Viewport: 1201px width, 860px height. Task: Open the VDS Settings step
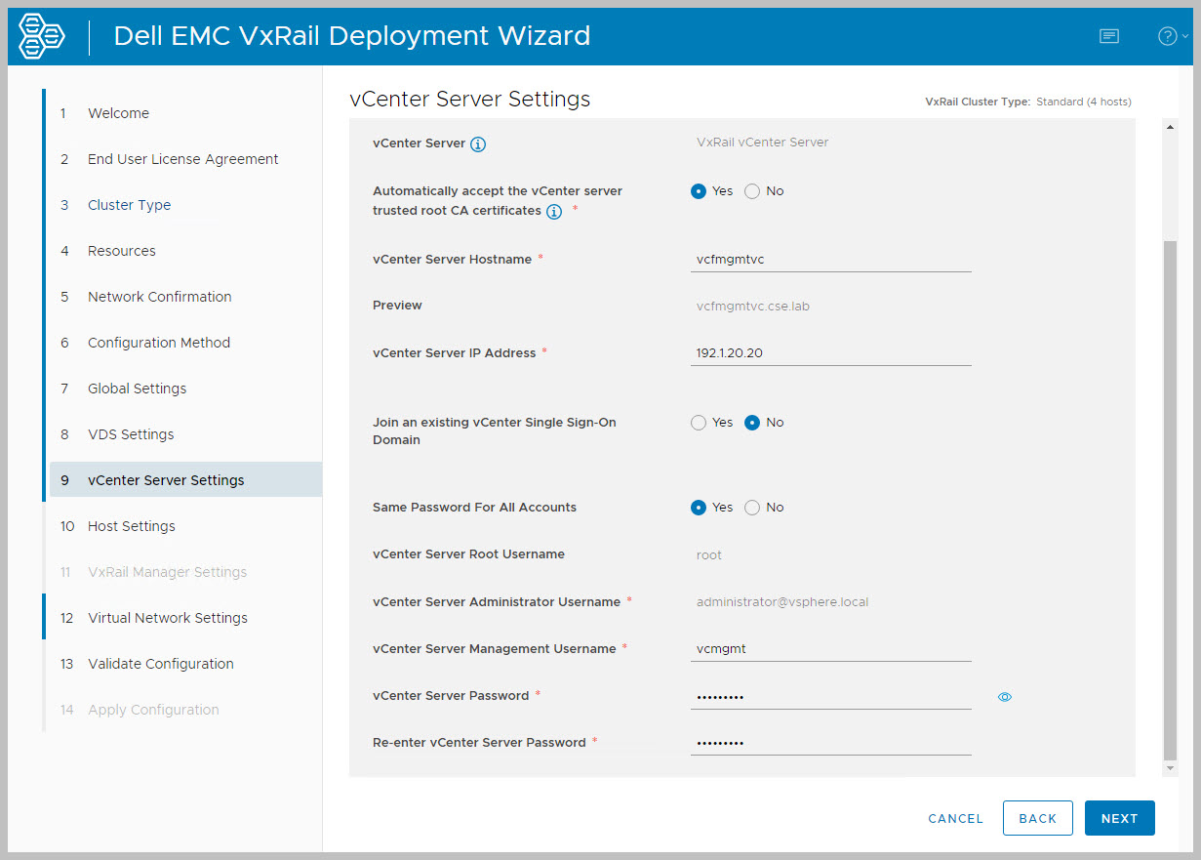point(131,434)
